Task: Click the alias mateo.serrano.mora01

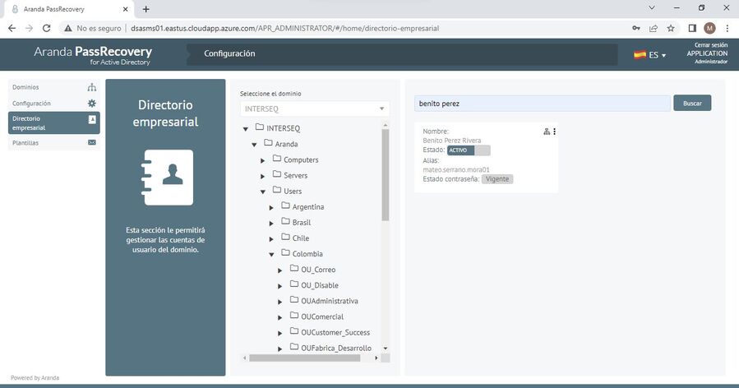Action: pyautogui.click(x=455, y=169)
